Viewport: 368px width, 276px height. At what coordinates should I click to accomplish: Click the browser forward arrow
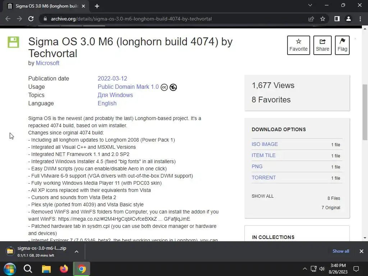[x=19, y=19]
